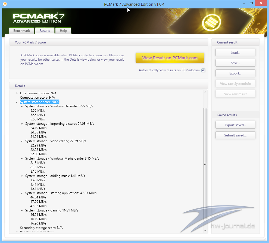Select Secondary storage score: N/A row
This screenshot has height=243, width=269.
(x=41, y=228)
